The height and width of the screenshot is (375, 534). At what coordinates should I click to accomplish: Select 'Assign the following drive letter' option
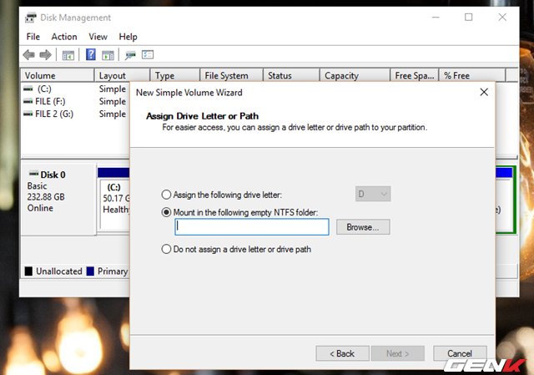[x=167, y=195]
